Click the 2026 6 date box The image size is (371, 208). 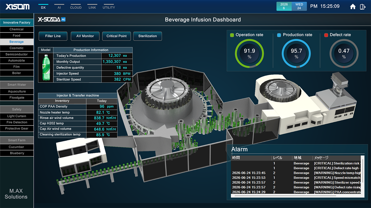tap(284, 6)
